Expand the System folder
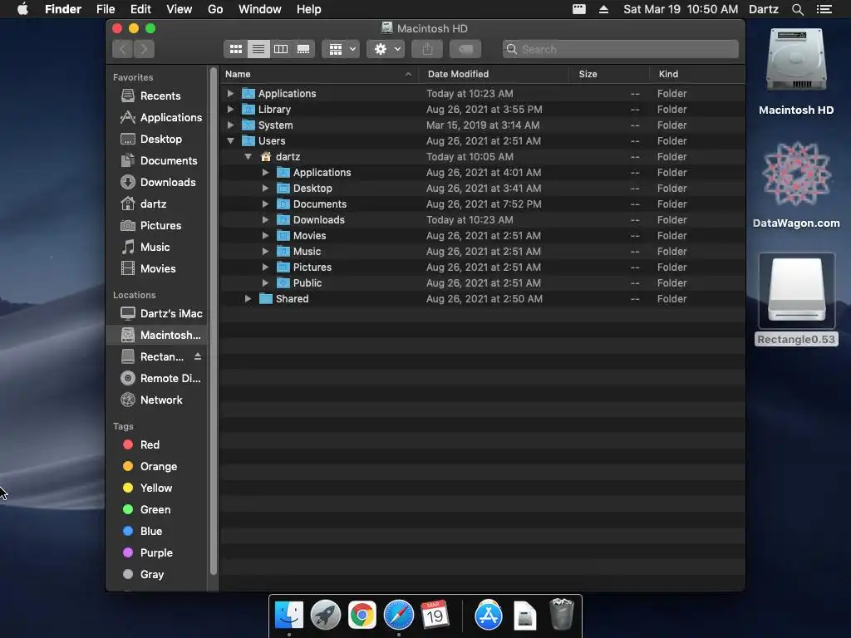The height and width of the screenshot is (638, 851). [x=231, y=125]
